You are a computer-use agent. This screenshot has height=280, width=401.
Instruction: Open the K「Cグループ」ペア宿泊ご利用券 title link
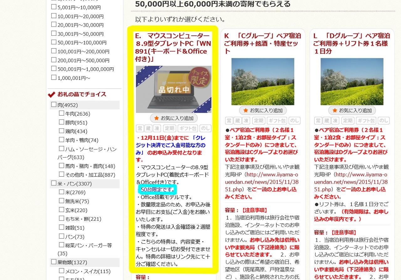click(263, 43)
